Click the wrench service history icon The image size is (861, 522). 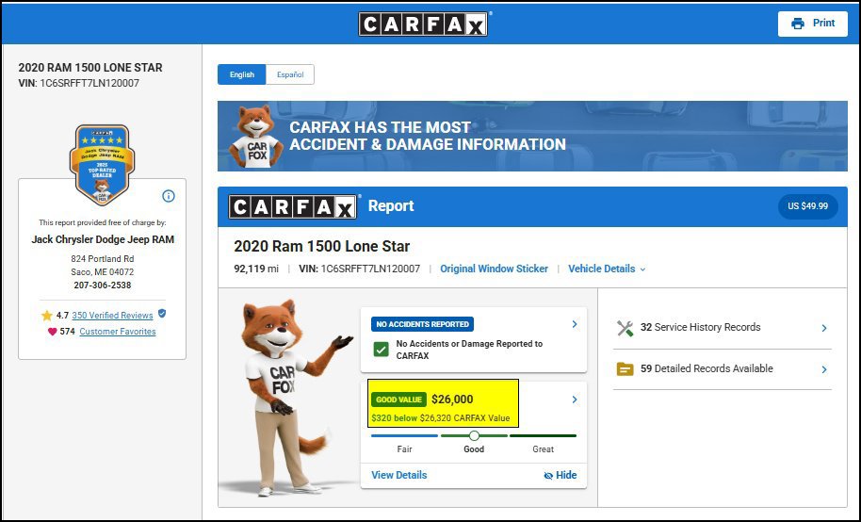[625, 328]
